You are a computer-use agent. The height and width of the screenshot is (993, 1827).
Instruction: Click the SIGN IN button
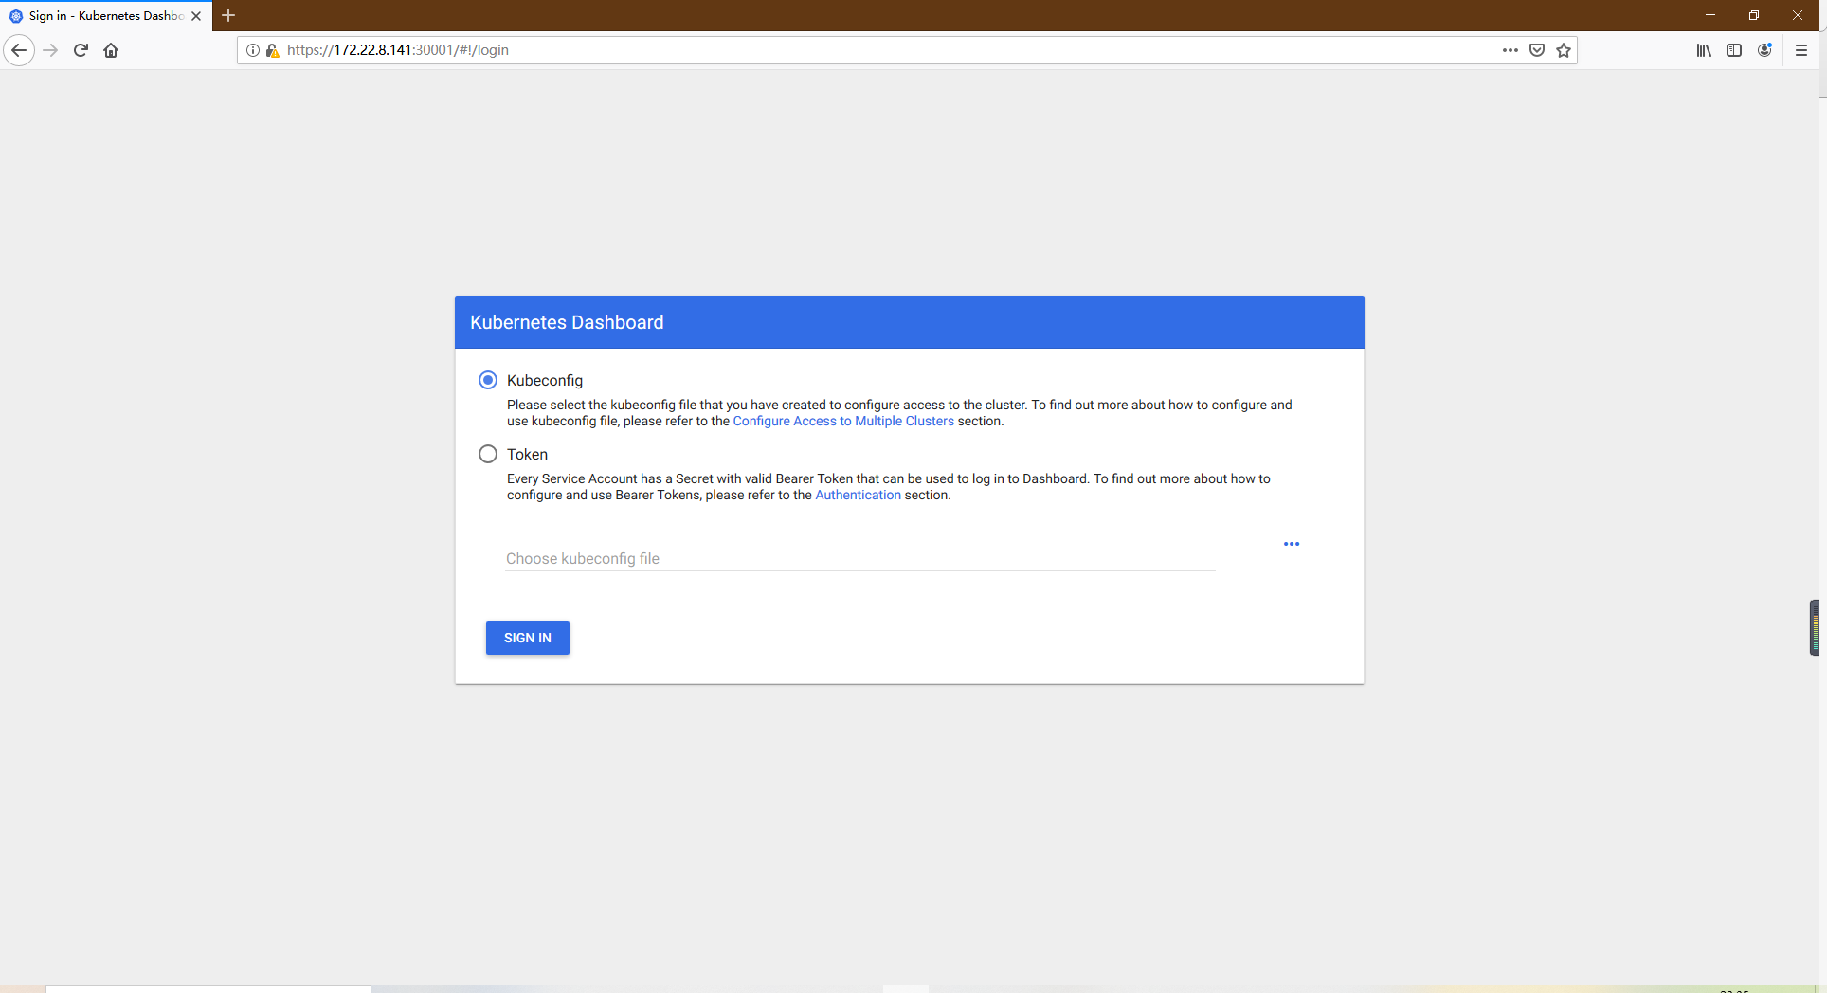528,638
